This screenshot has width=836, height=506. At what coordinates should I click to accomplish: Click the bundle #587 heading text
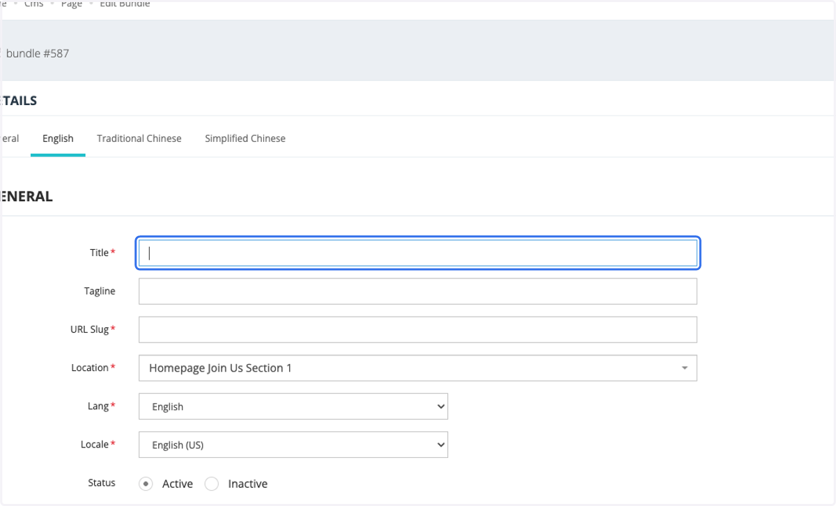point(38,53)
